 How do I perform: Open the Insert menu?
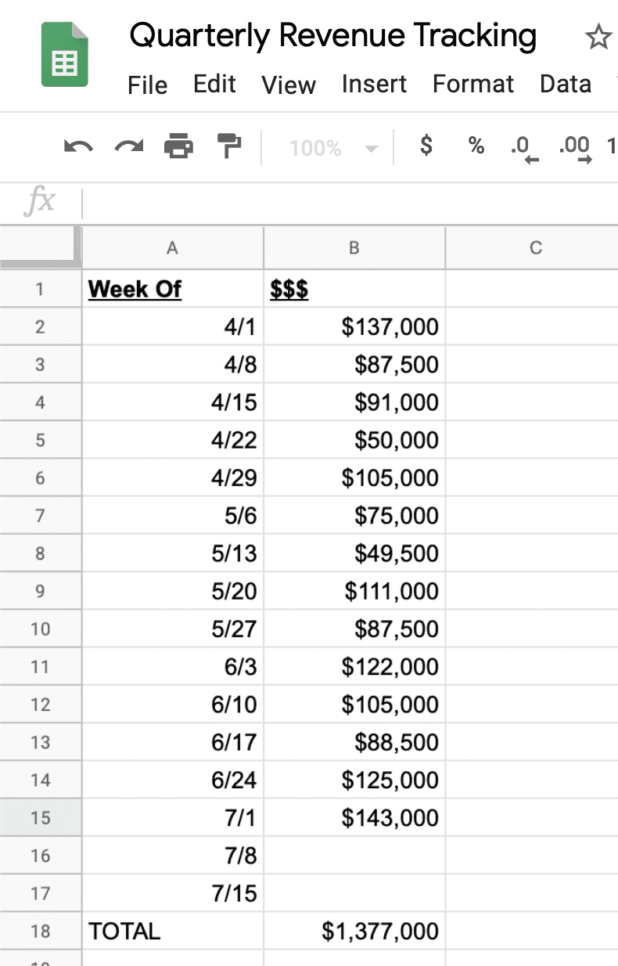click(374, 85)
